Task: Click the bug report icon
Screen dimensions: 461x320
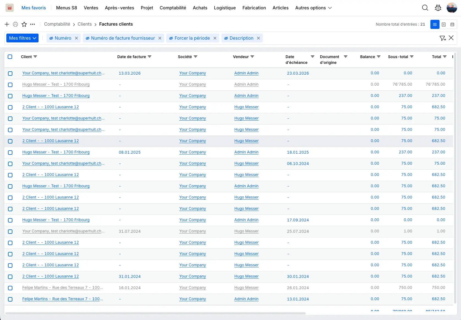Action: (438, 8)
